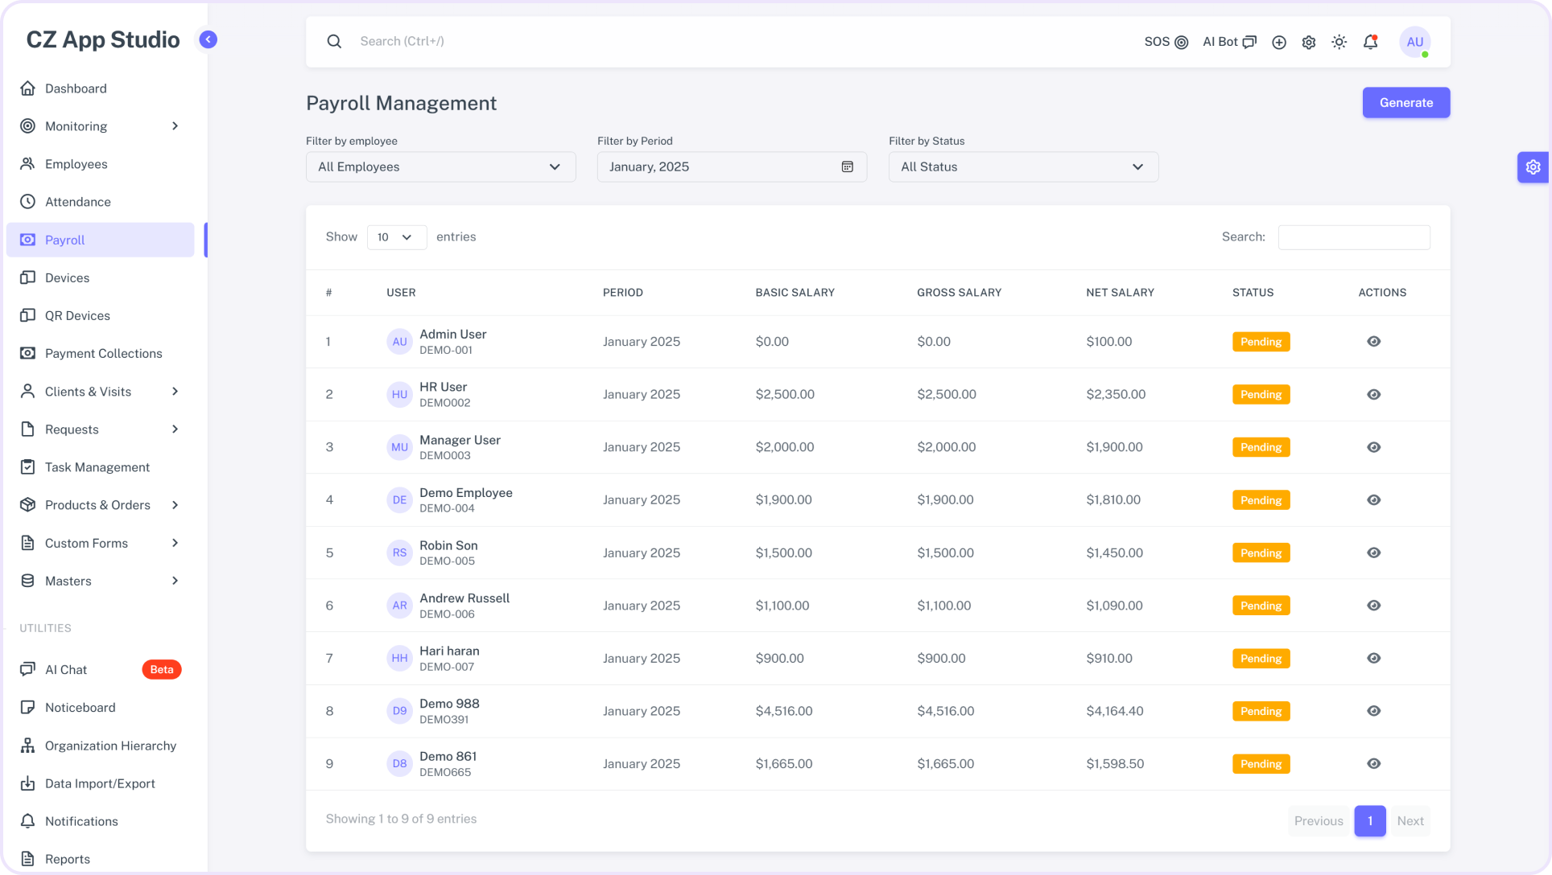Screen dimensions: 1552x875
Task: Open the calendar icon in Filter by Period
Action: (x=847, y=166)
